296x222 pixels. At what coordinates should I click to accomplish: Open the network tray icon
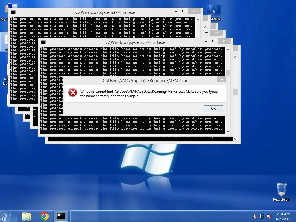262,217
